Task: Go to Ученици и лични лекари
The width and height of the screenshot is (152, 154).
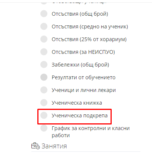Action: point(84,90)
